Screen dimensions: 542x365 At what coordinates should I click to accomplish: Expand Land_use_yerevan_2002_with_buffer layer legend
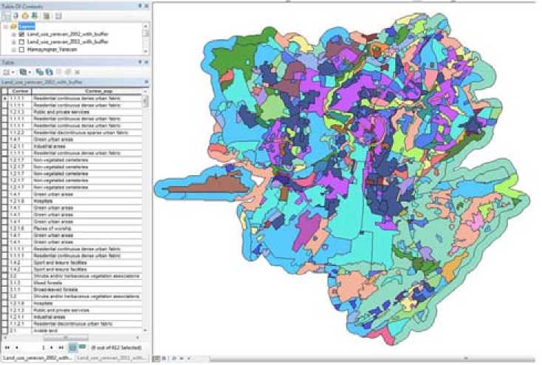point(13,34)
